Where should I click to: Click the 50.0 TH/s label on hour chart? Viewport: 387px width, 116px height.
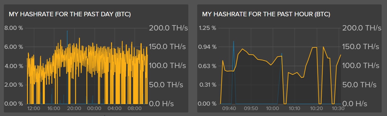(x=359, y=85)
